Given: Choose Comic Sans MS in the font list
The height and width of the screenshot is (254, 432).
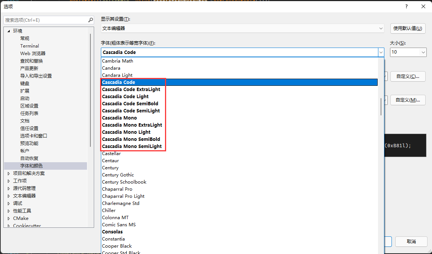Looking at the screenshot, I should 119,224.
